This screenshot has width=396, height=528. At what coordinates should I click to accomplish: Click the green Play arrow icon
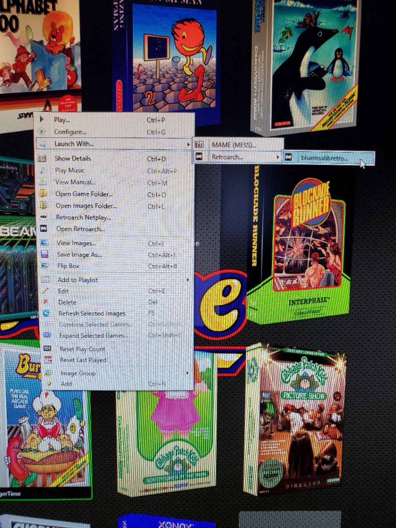41,119
